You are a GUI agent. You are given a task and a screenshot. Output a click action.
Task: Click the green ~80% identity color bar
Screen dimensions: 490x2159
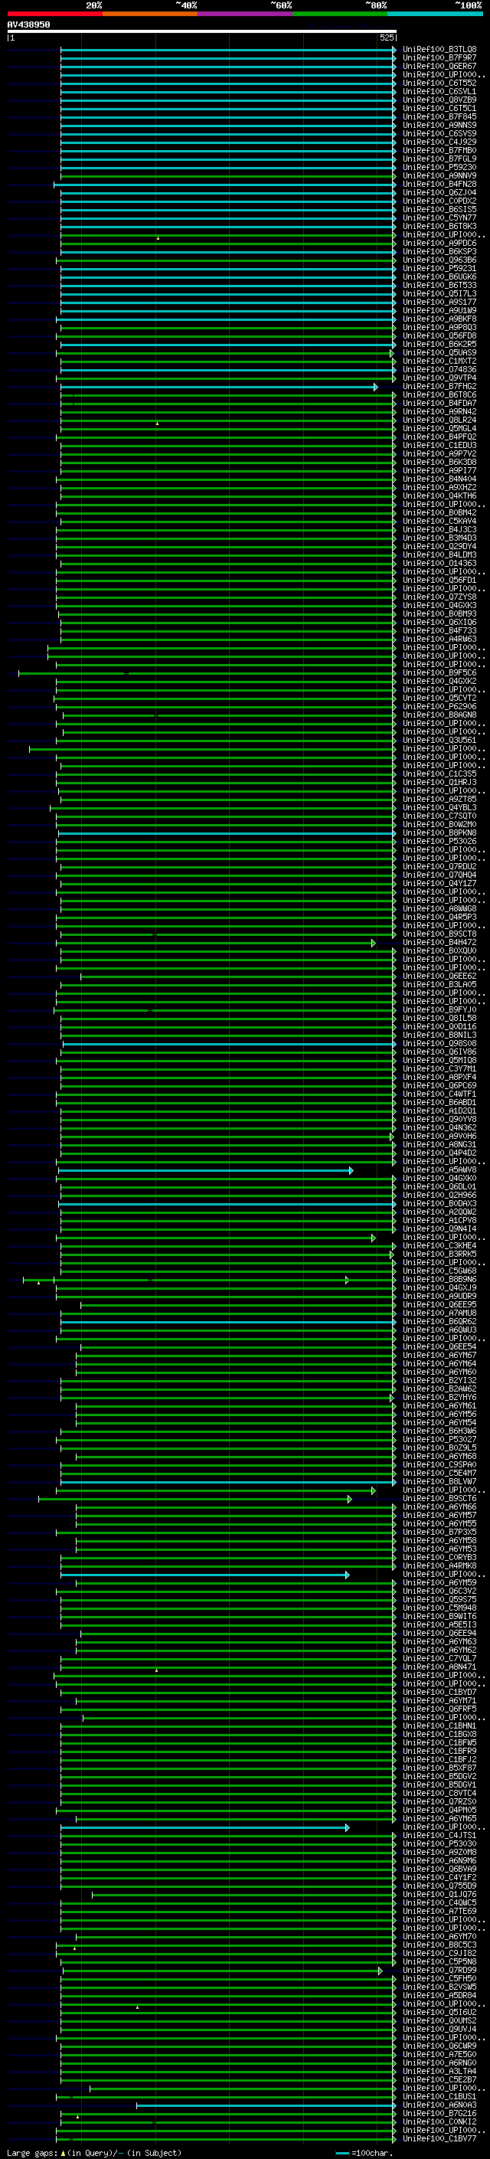coord(340,14)
